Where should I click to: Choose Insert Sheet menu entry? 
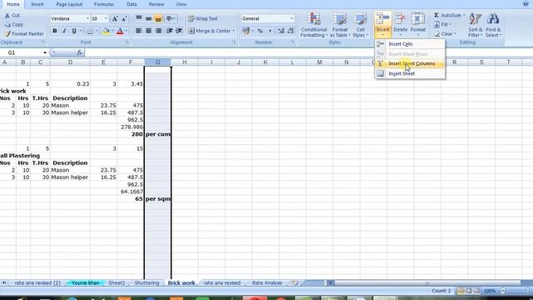point(410,73)
